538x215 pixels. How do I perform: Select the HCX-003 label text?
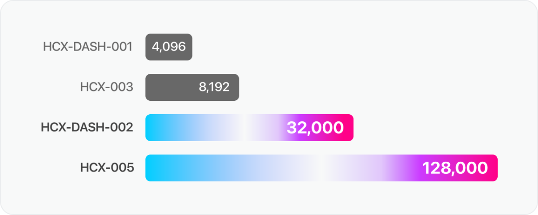(107, 87)
